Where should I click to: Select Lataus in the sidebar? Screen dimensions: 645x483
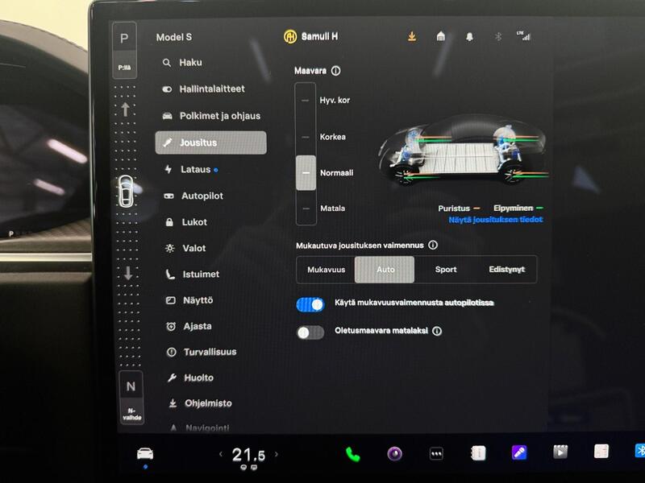[x=193, y=169]
